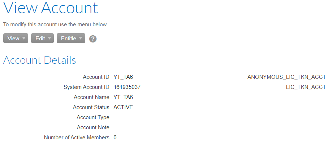The height and width of the screenshot is (153, 329).
Task: Open the Edit dropdown menu
Action: point(42,38)
